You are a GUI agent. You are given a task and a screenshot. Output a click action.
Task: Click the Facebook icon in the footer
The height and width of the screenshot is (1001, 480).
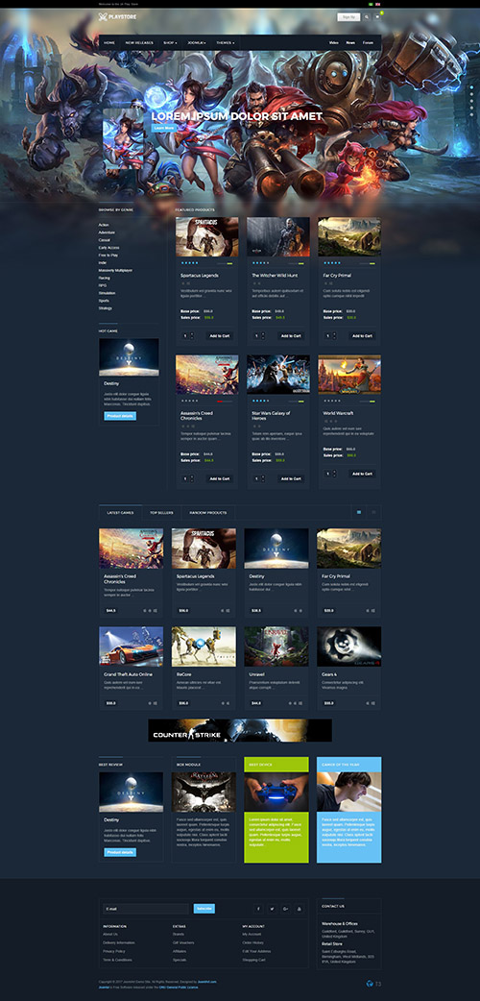click(258, 909)
